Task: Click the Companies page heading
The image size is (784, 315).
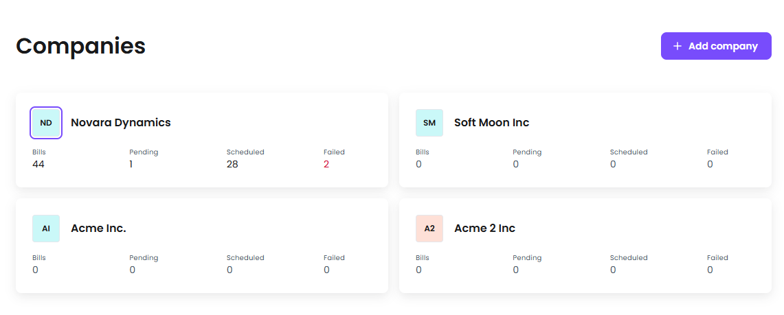Action: 80,46
